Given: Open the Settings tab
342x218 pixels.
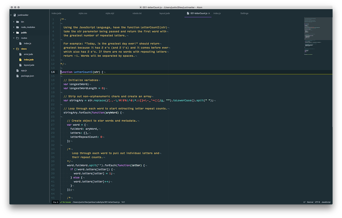Looking at the screenshot, I should tap(244, 13).
